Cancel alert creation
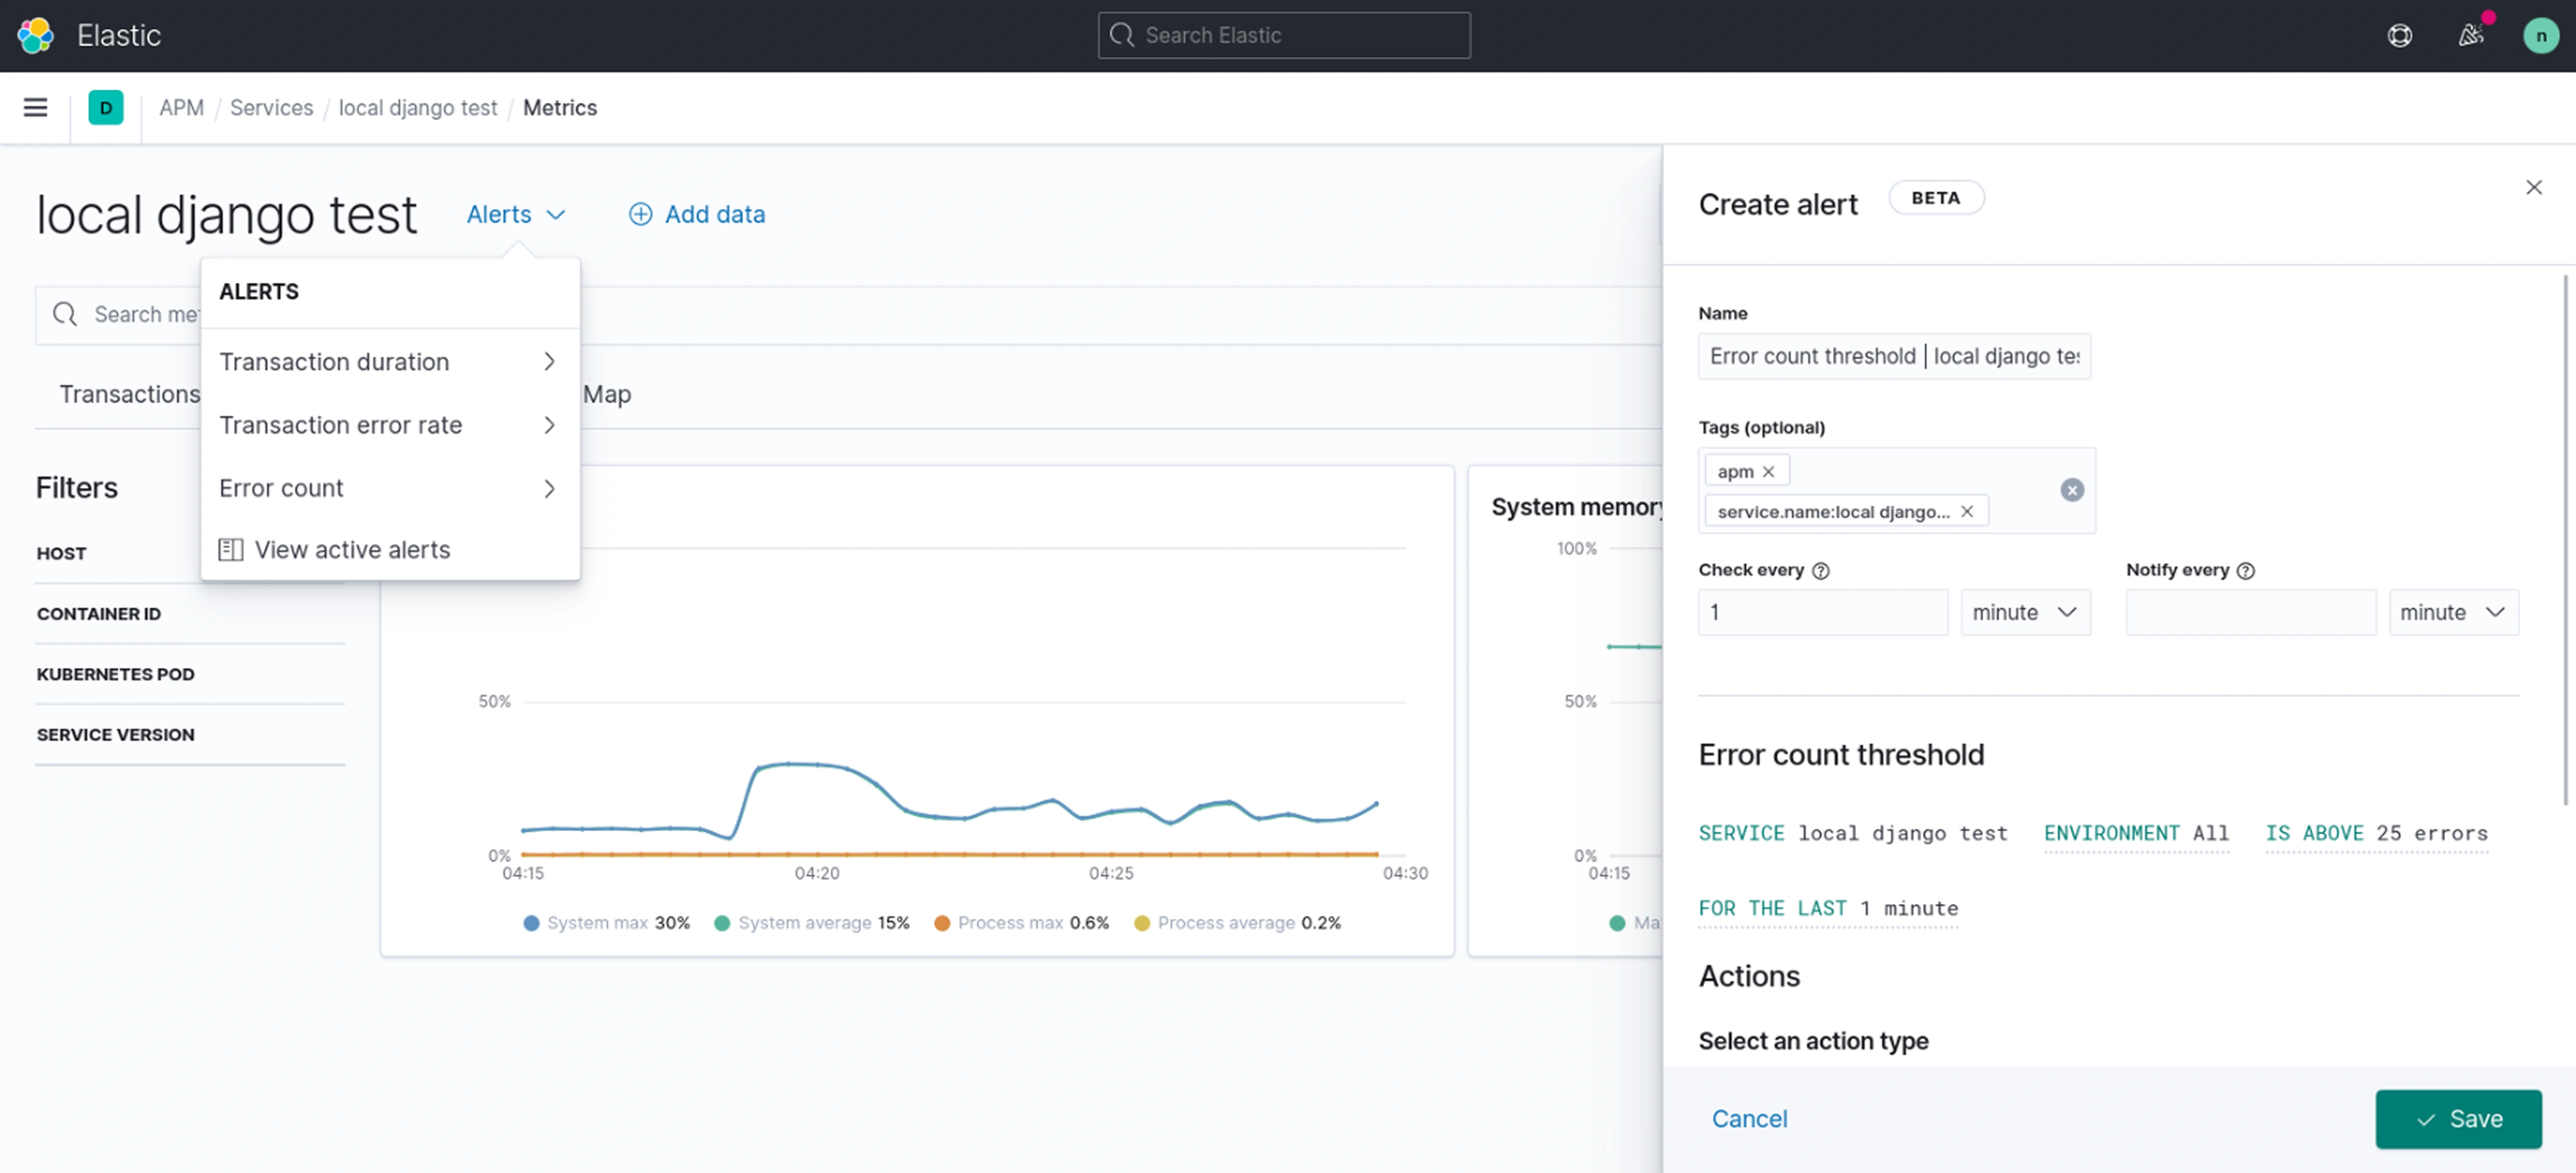 (x=1748, y=1118)
